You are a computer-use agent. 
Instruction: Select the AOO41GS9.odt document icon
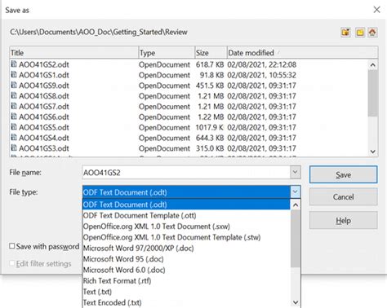tap(14, 85)
